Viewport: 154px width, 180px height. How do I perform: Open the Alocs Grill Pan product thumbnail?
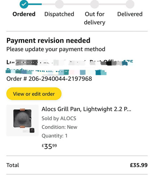(x=22, y=121)
